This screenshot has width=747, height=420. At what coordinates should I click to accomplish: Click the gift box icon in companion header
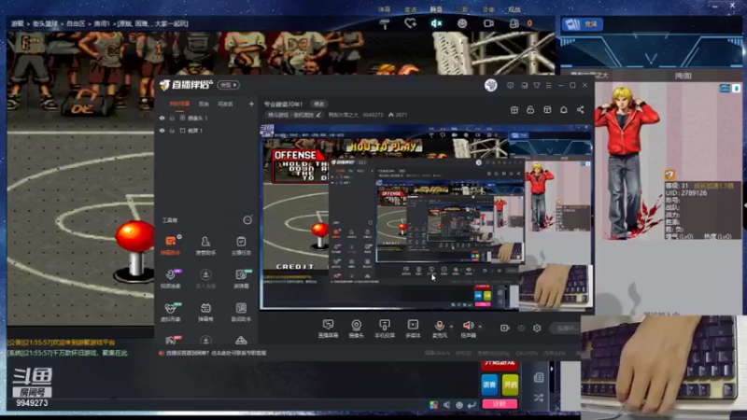tap(514, 110)
